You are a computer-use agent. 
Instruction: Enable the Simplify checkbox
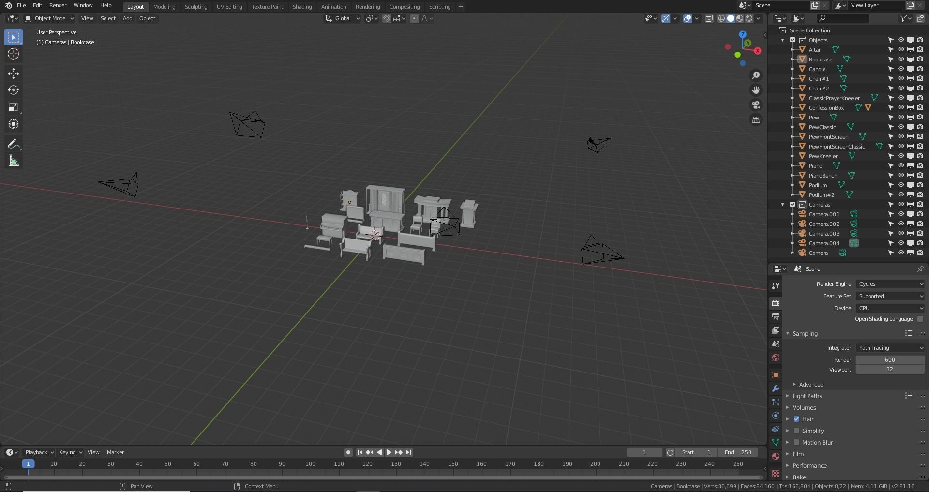(796, 431)
